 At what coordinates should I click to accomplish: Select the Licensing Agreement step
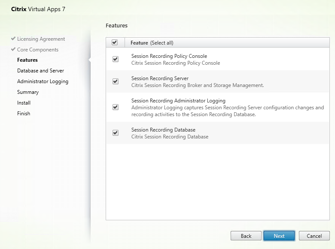pos(41,39)
